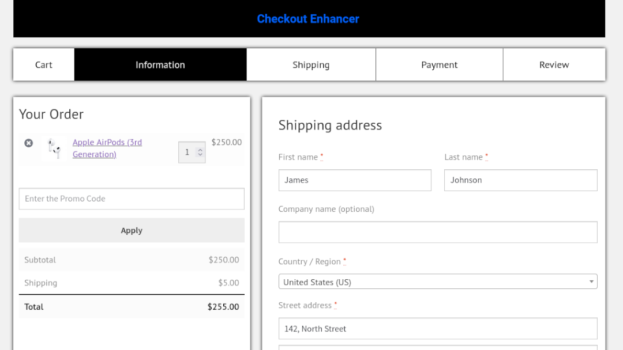The image size is (623, 350).
Task: Switch to the Shipping tab
Action: (311, 64)
